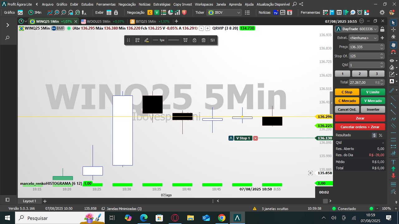Select the eraser tool in right toolbar

(x=393, y=36)
